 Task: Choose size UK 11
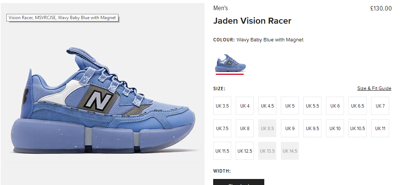[380, 128]
